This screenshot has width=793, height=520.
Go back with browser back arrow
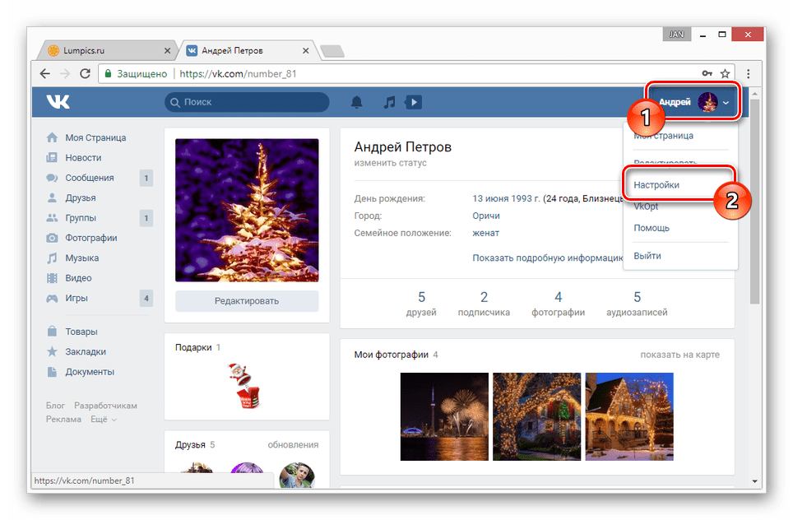tap(45, 74)
